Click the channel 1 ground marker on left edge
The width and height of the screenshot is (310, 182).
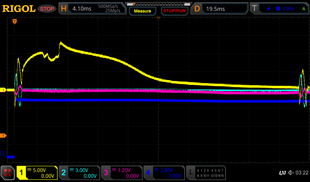[x=4, y=90]
